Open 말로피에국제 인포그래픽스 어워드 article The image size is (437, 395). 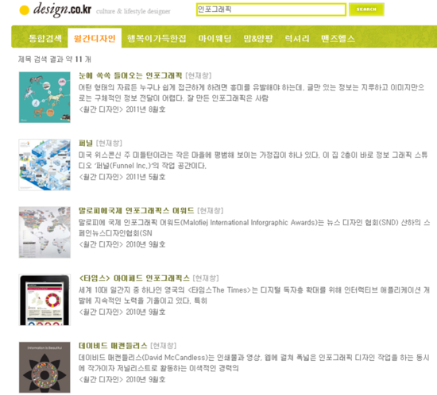click(x=137, y=210)
